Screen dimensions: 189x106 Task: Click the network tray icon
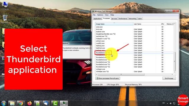[x=174, y=103]
